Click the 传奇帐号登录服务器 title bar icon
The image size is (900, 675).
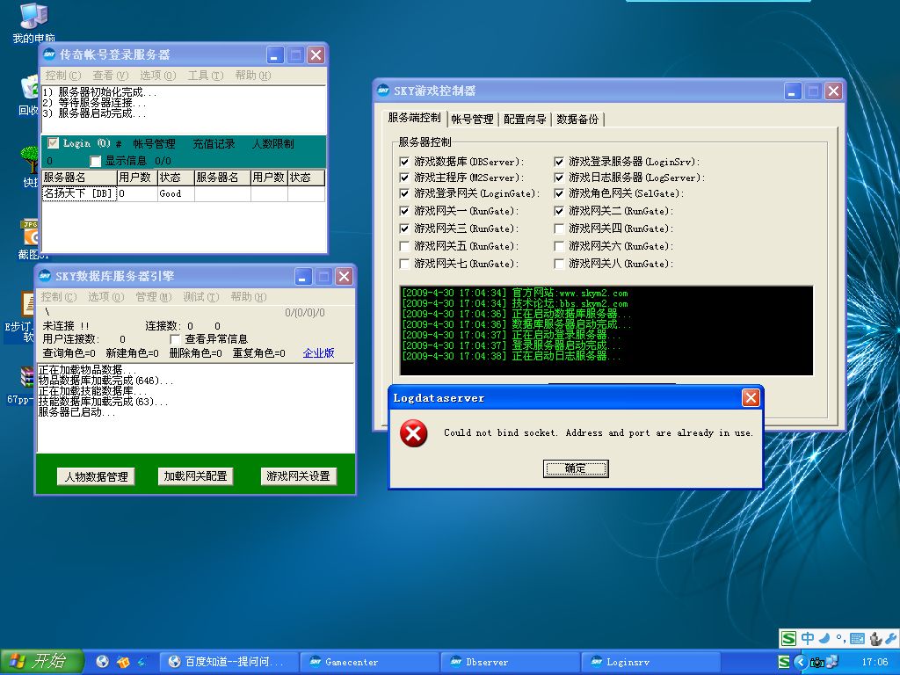pyautogui.click(x=50, y=54)
